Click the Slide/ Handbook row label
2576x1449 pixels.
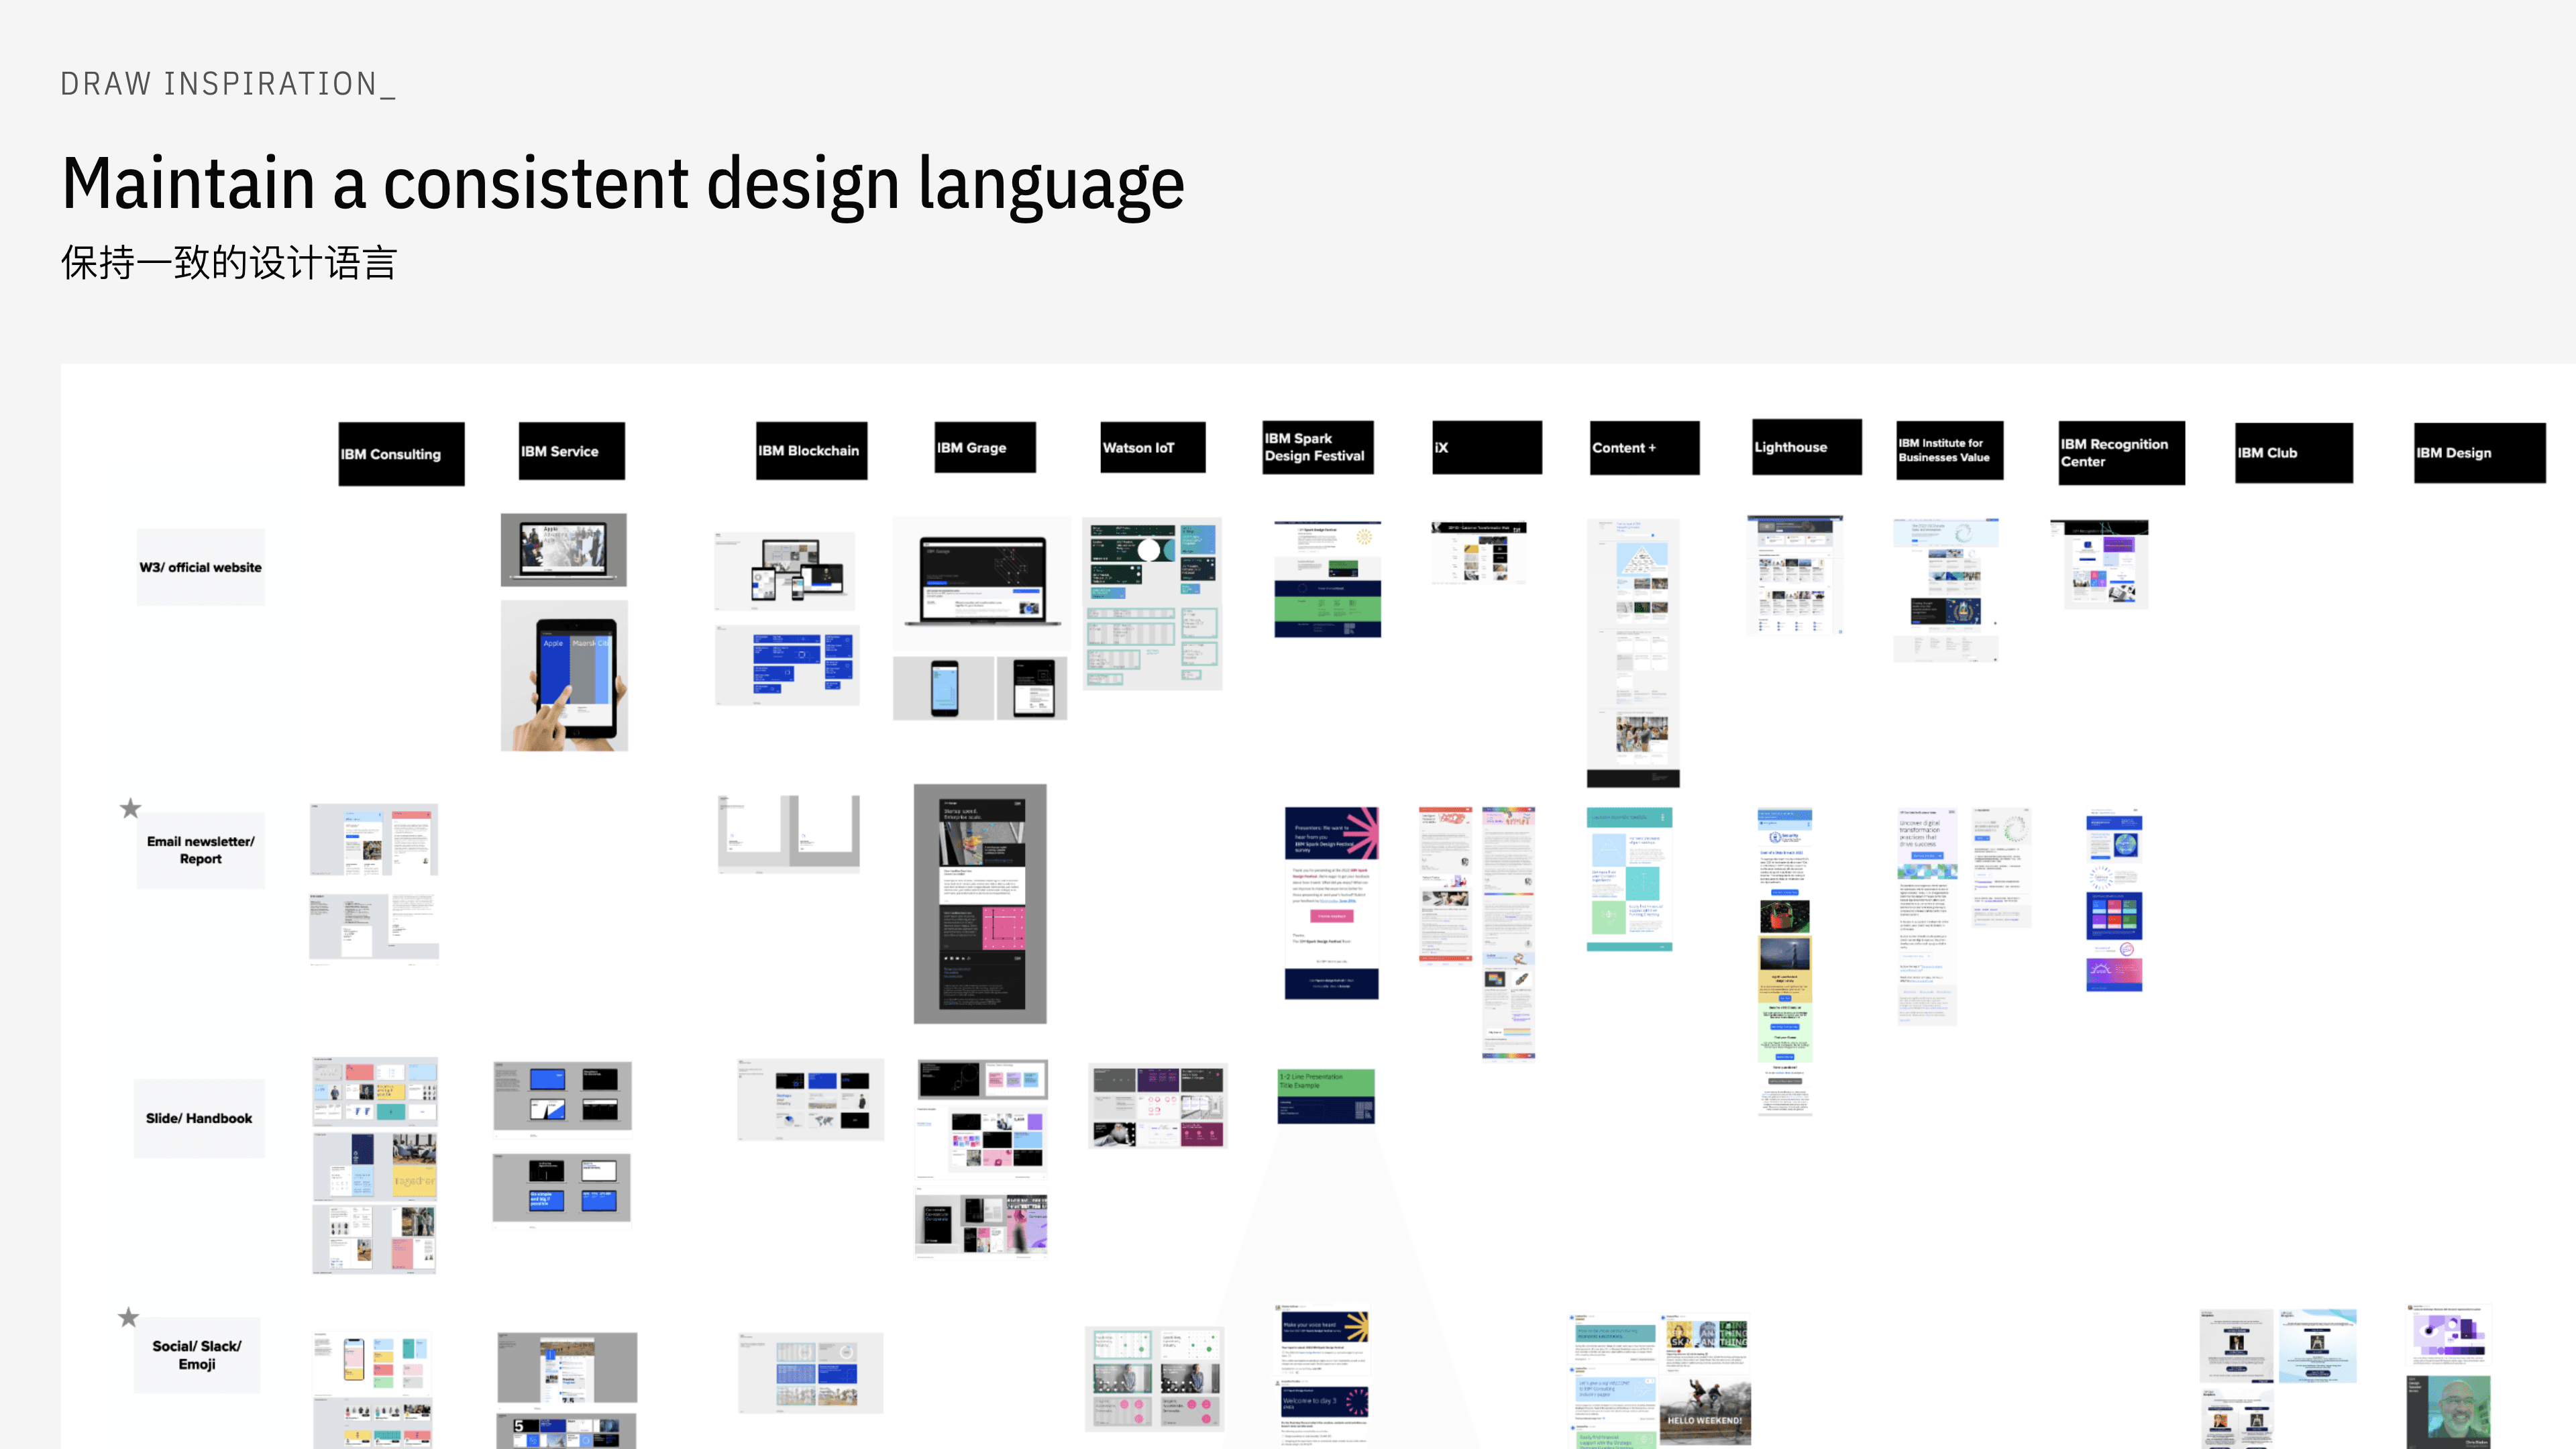(x=199, y=1118)
